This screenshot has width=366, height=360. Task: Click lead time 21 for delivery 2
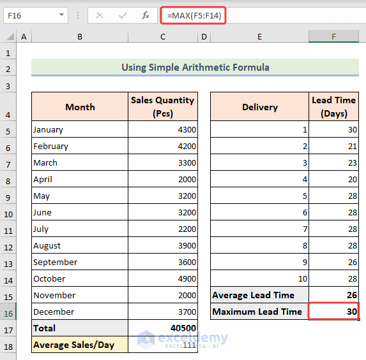pos(333,146)
